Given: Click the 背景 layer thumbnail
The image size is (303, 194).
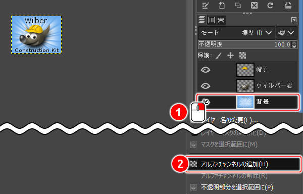Looking at the screenshot, I should click(x=245, y=102).
